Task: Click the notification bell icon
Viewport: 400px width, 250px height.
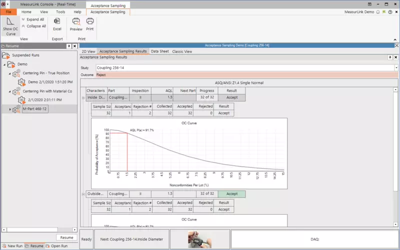Action: (378, 12)
